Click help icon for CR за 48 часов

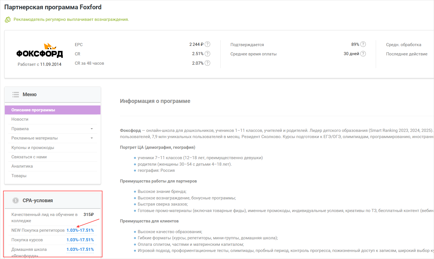(x=207, y=63)
